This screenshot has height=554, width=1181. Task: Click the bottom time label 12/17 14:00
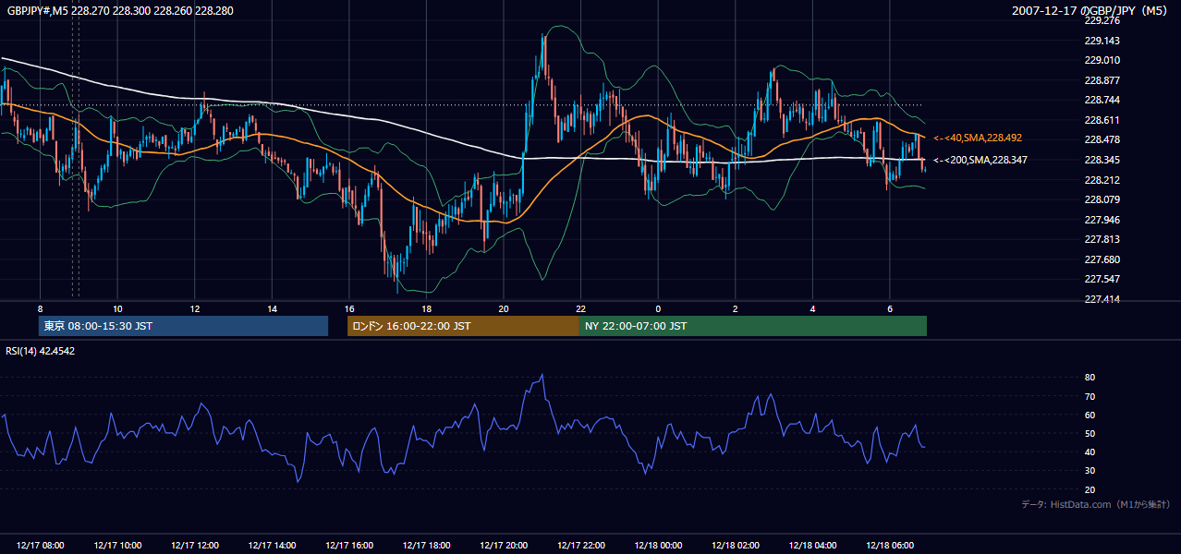pos(272,546)
